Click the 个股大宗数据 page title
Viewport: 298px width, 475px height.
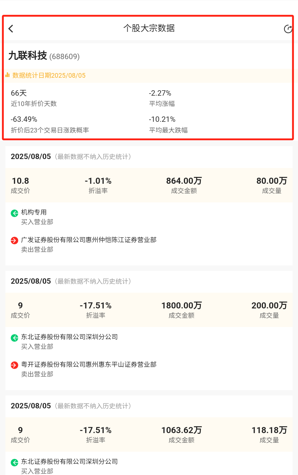149,28
